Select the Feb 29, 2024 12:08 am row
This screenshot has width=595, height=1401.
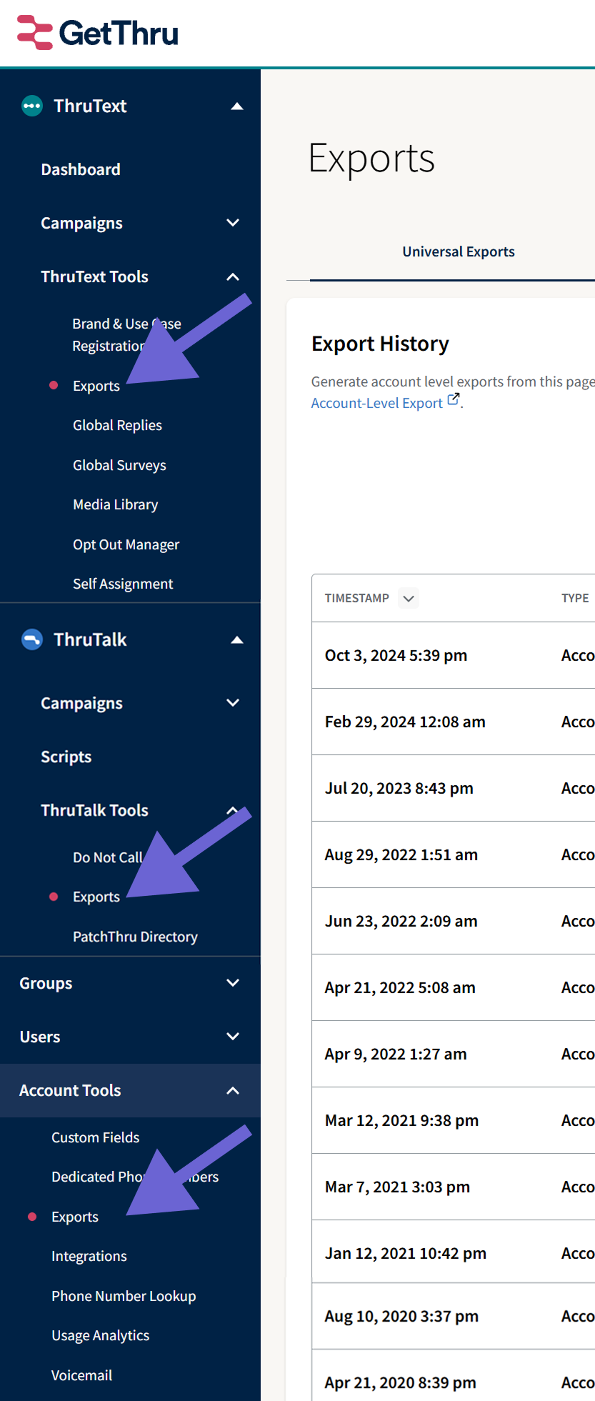(x=454, y=722)
